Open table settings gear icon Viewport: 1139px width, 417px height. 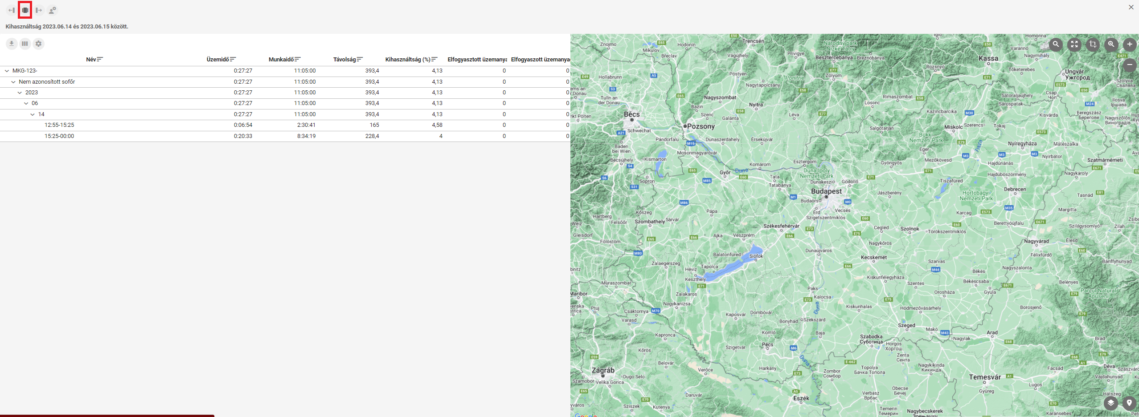(x=39, y=44)
